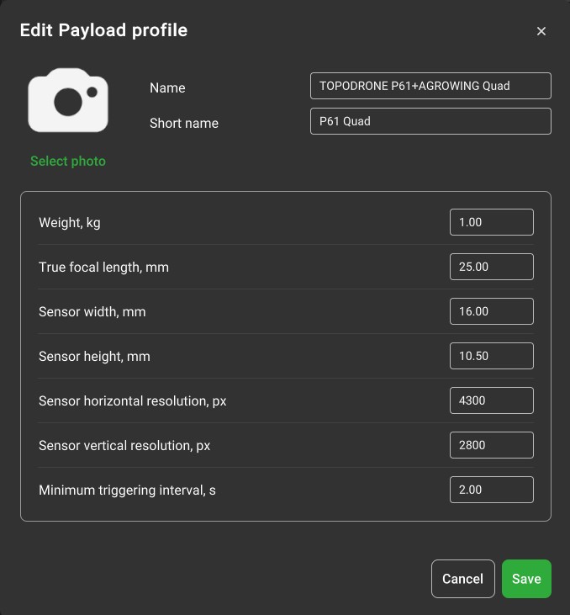Click the Sensor width, mm label
The image size is (570, 615).
[x=92, y=312]
